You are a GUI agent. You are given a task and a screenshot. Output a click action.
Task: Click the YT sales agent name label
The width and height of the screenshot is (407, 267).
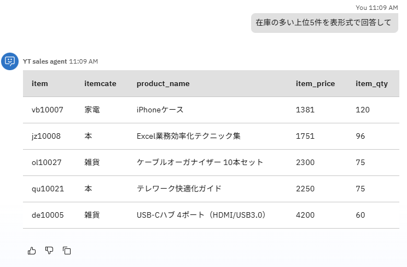coord(44,61)
